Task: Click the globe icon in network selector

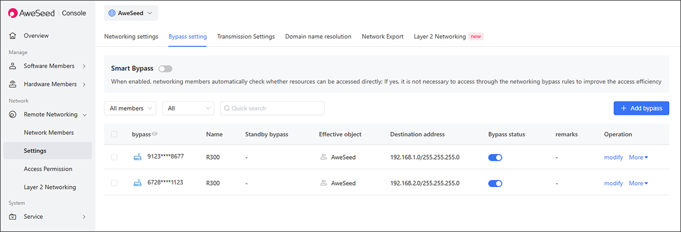Action: tap(112, 12)
